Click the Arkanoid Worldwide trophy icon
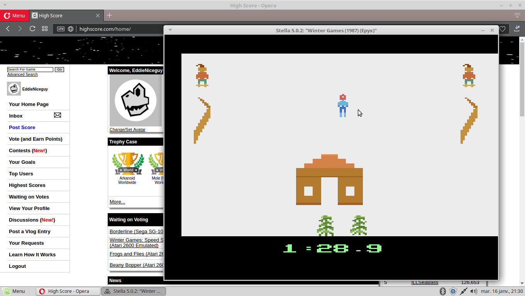 point(128,164)
